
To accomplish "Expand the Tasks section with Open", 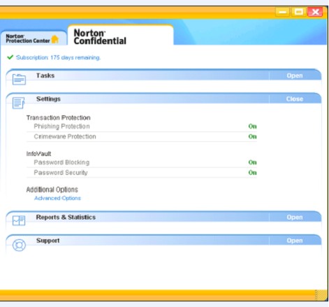I will [x=295, y=76].
